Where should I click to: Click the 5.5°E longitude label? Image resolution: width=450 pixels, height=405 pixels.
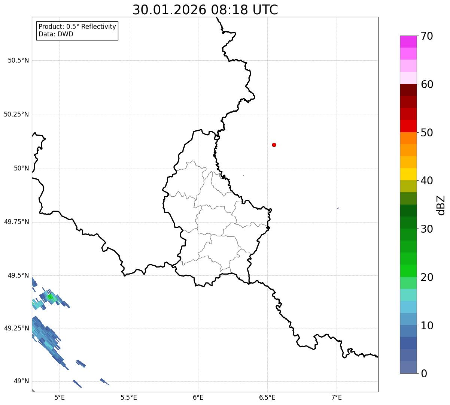129,398
